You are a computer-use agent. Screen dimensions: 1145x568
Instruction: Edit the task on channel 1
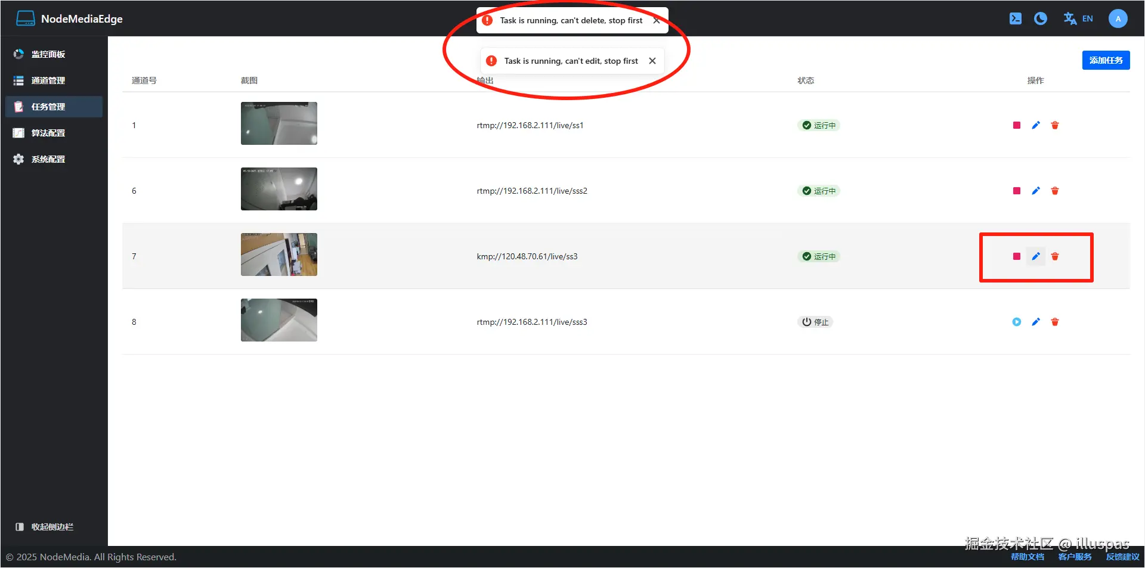[1036, 125]
